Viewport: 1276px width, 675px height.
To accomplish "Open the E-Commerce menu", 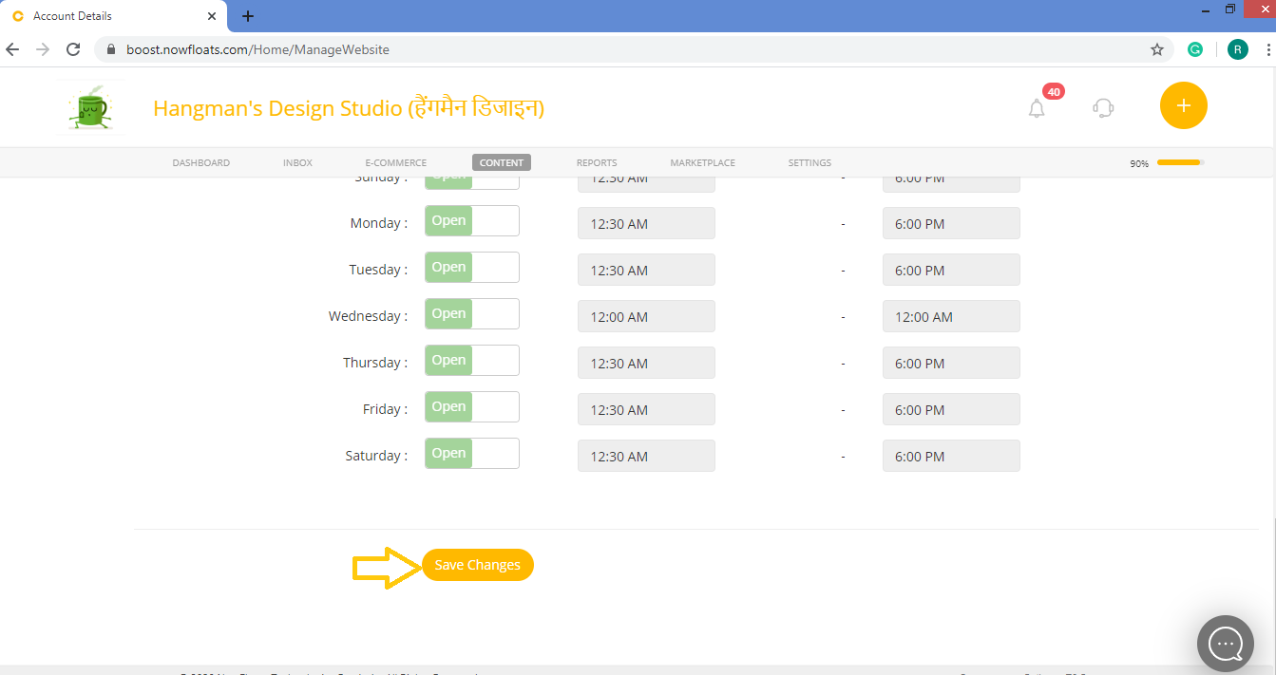I will pyautogui.click(x=396, y=163).
